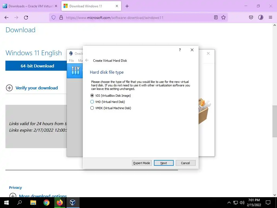Open the dialog's question mark help
This screenshot has width=277, height=208.
pyautogui.click(x=180, y=50)
